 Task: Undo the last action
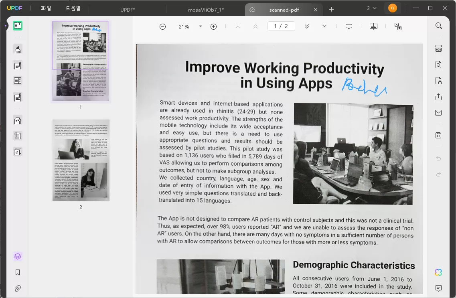[438, 158]
